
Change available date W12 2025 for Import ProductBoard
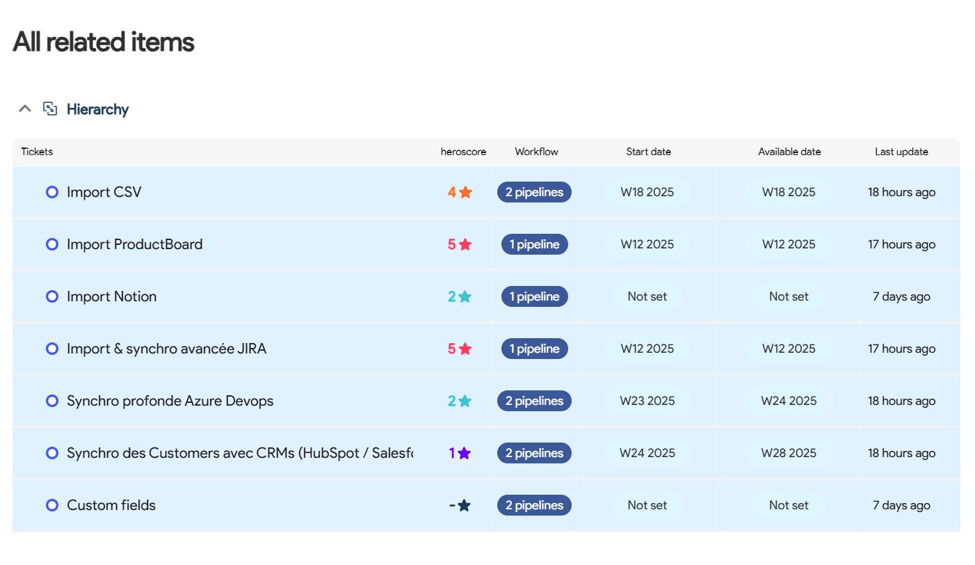point(789,244)
